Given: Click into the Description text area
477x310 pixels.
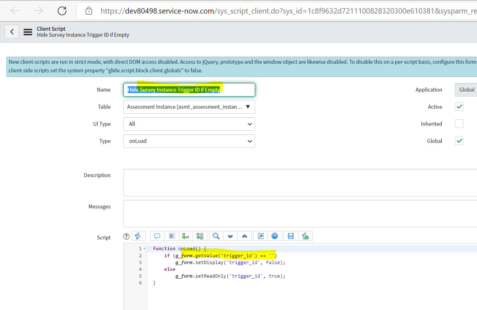Looking at the screenshot, I should (300, 183).
